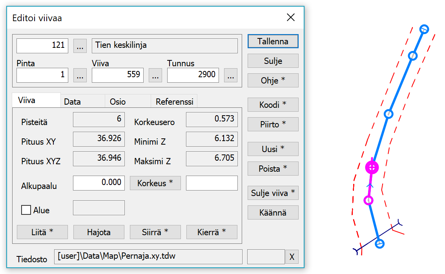445x274 pixels.
Task: Click the small magenta circle vertex
Action: click(x=368, y=200)
